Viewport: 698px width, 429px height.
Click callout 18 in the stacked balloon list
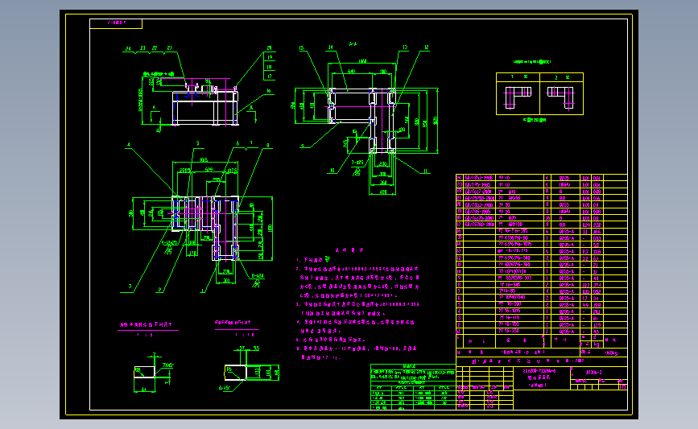point(270,67)
